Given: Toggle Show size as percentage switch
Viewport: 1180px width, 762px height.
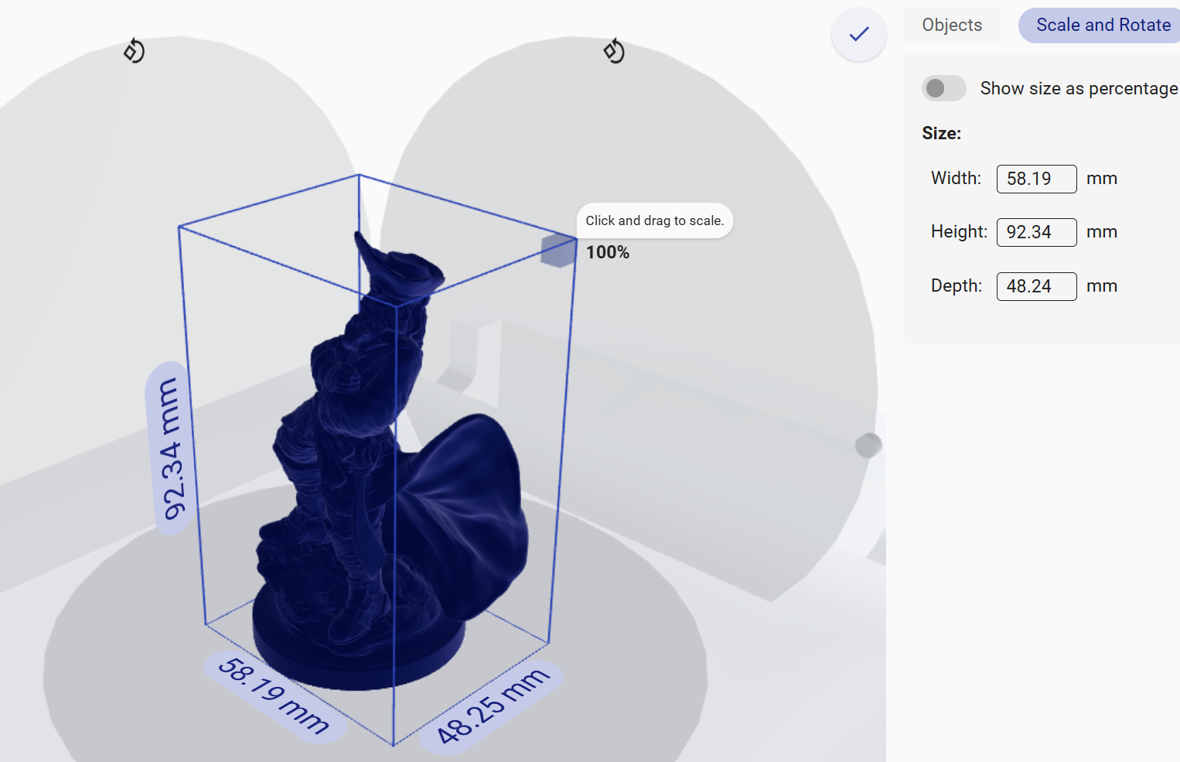Looking at the screenshot, I should 943,88.
